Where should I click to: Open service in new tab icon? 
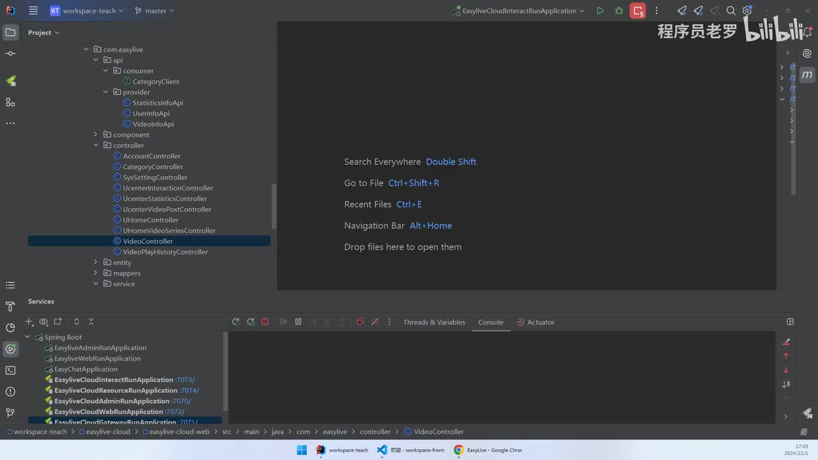(x=58, y=322)
